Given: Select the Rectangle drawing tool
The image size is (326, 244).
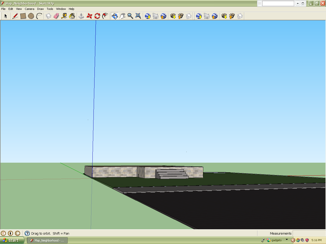Looking at the screenshot, I should click(x=23, y=16).
